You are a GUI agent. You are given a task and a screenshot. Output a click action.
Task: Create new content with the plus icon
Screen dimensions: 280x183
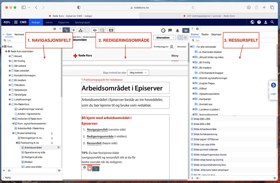coord(73,30)
